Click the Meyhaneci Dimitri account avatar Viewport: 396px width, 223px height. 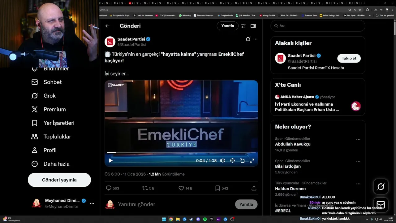[37, 203]
